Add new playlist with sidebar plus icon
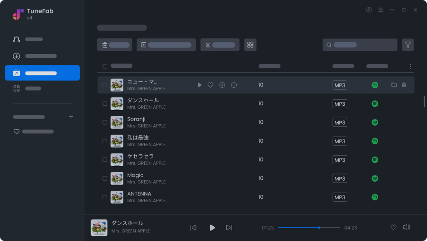427x241 pixels. [71, 117]
